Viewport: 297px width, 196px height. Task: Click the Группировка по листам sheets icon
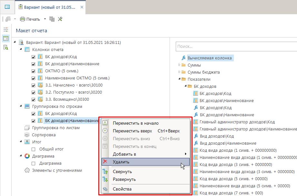27,128
